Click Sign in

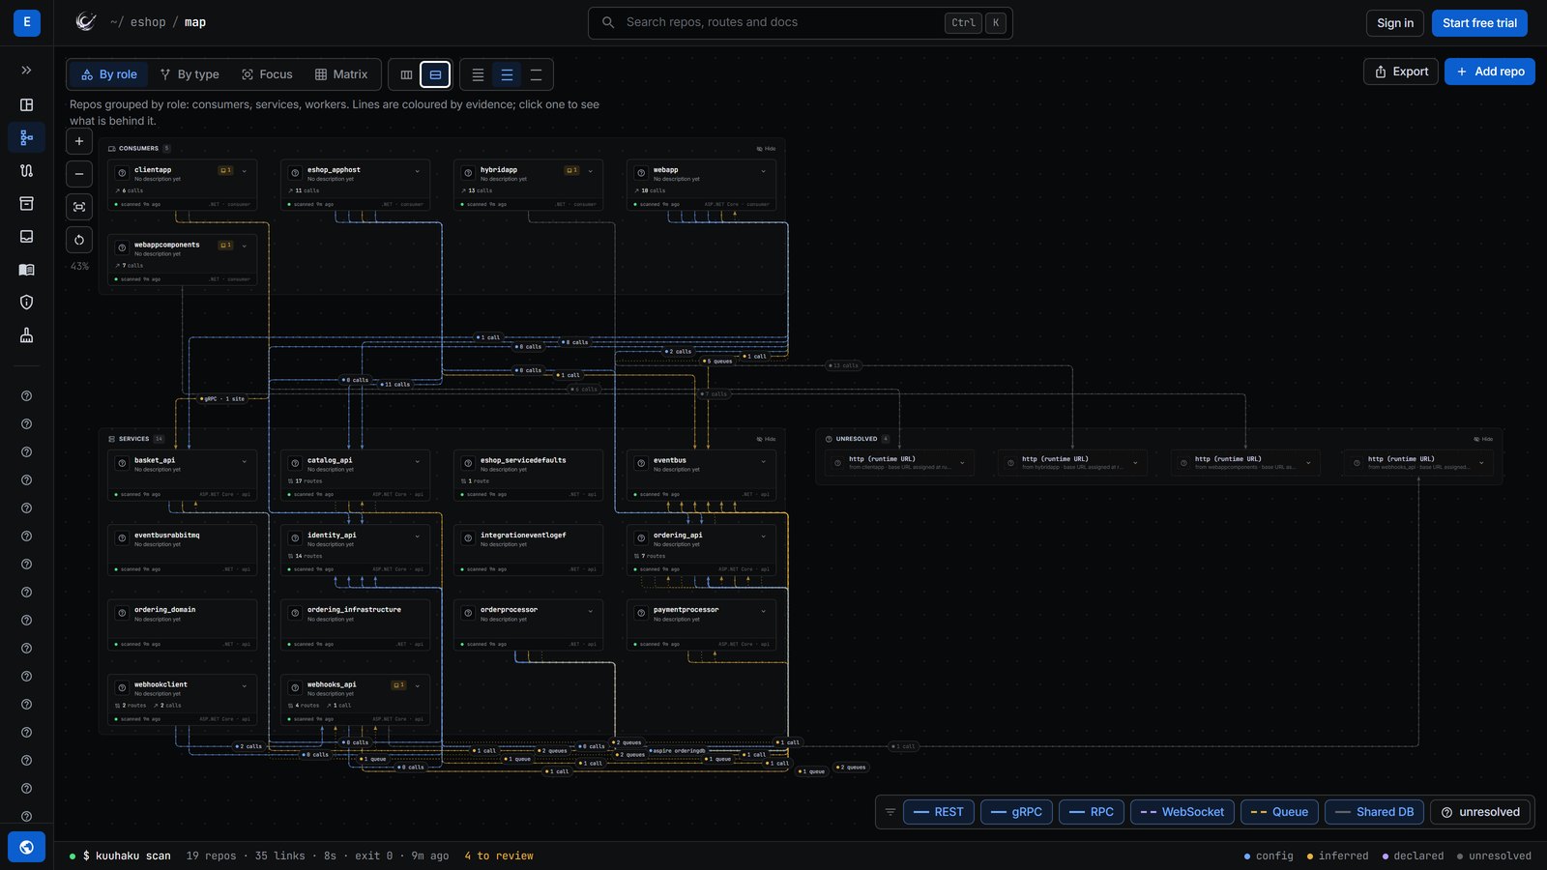(1395, 23)
